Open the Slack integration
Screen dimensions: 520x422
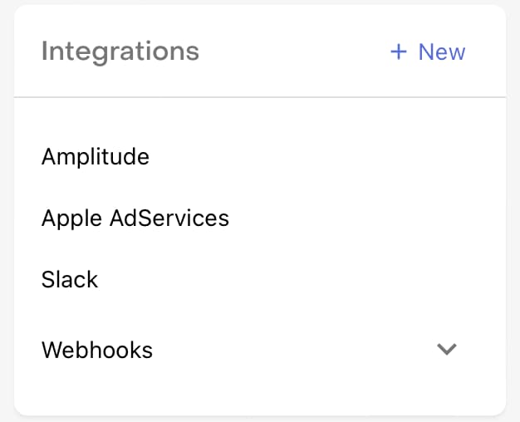point(70,279)
